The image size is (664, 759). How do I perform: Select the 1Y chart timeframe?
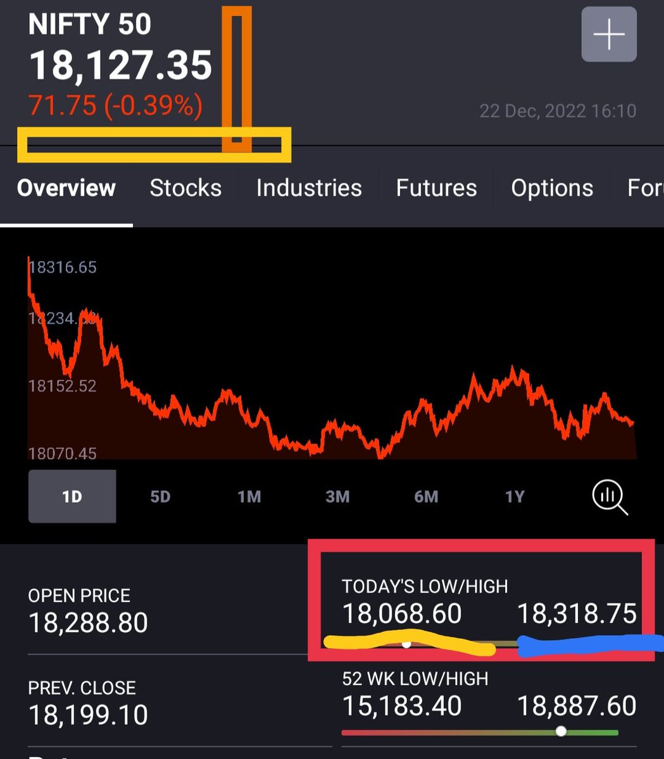point(514,497)
